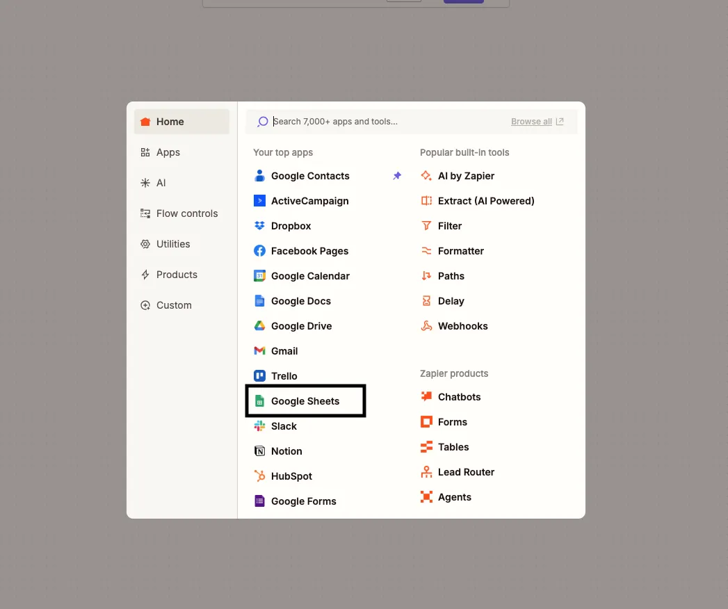Pick the Google Calendar icon
The height and width of the screenshot is (609, 728).
259,276
